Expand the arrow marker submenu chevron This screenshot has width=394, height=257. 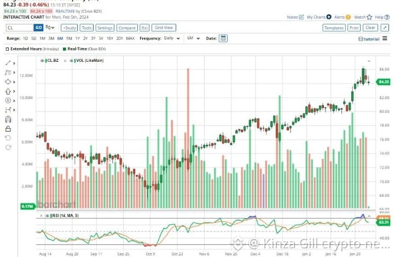point(14,91)
